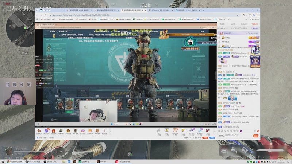Image resolution: width=292 pixels, height=164 pixels.
Task: Open the Windows Start menu
Action: pos(3,162)
